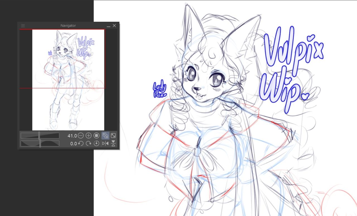Viewport: 357px width, 216px height.
Task: Rotate the canvas right
Action: [x=88, y=143]
